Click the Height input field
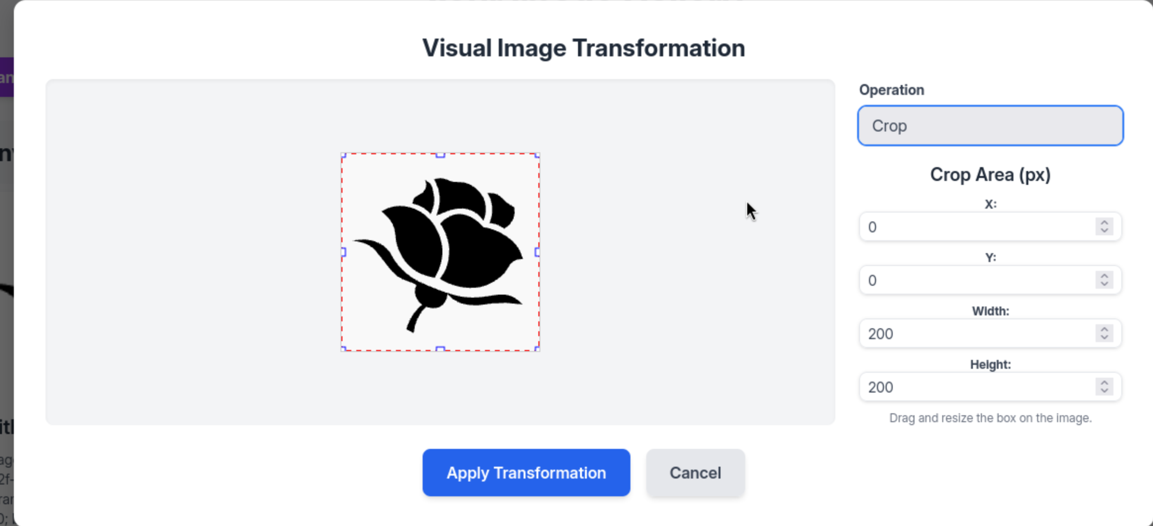Screen dimensions: 1153x526 (x=975, y=387)
